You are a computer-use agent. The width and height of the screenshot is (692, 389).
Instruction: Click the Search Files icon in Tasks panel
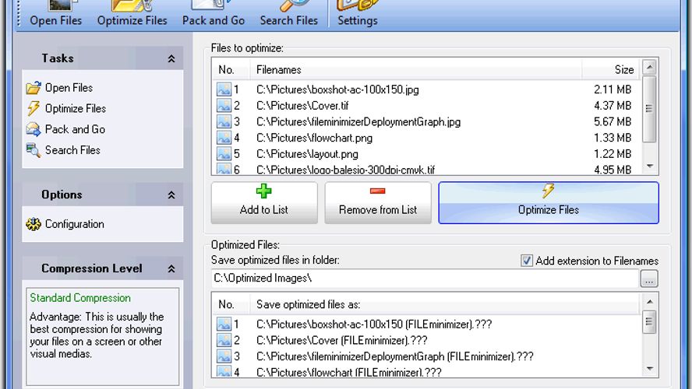(x=33, y=150)
